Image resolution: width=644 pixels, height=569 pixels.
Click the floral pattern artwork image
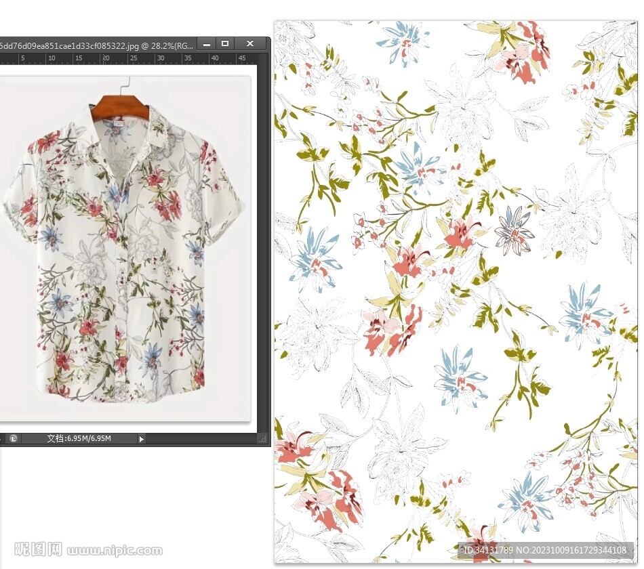point(456,291)
